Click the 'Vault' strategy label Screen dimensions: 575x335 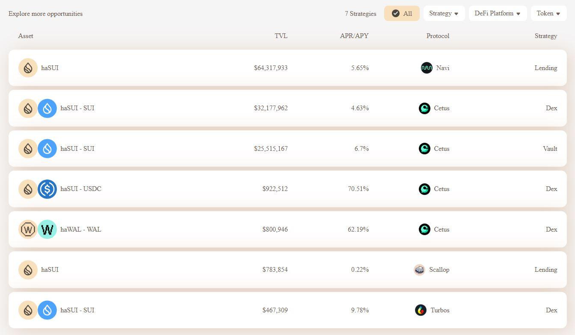click(550, 149)
